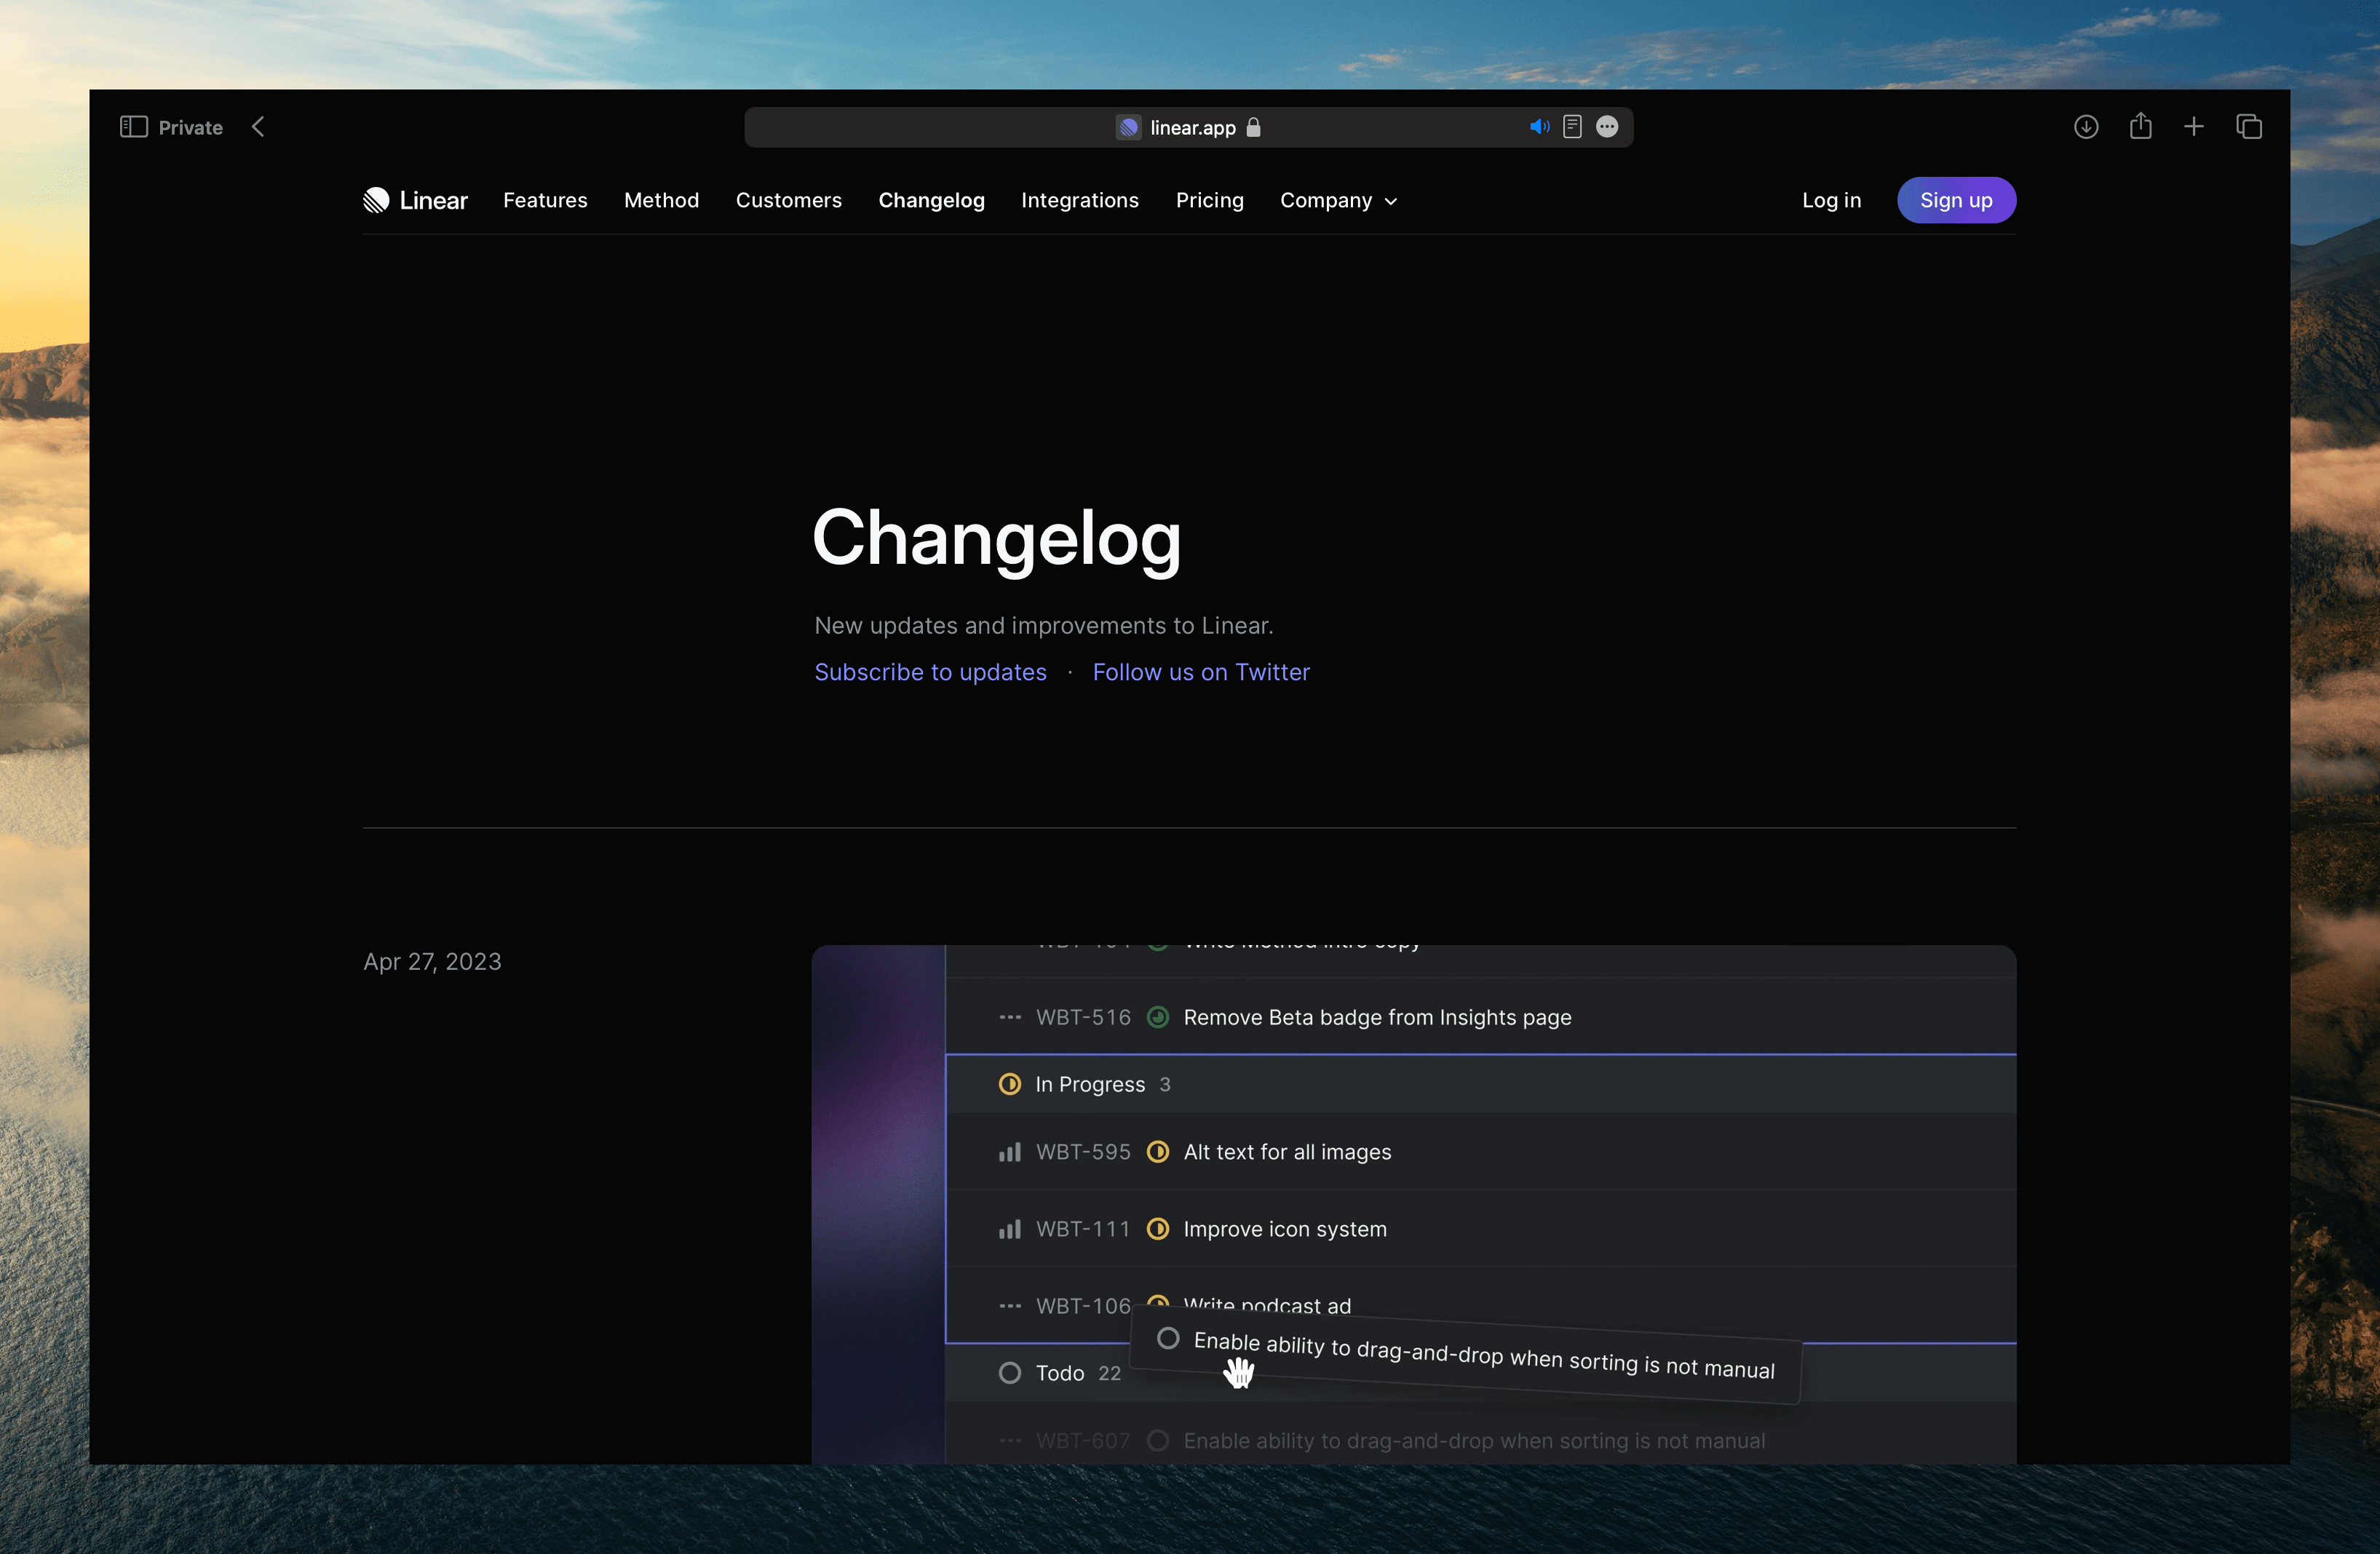This screenshot has height=1554, width=2380.
Task: Click the priority dots icon next to WBT-106
Action: (x=1006, y=1304)
